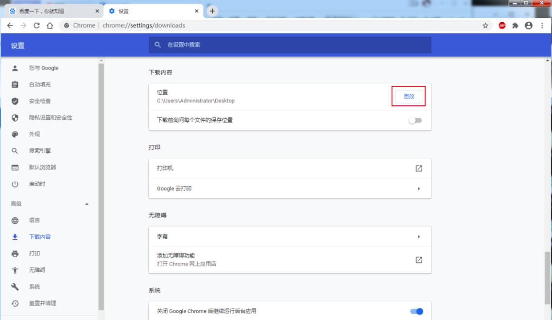Open the ABP adblock extension icon
Image resolution: width=552 pixels, height=320 pixels.
point(502,25)
